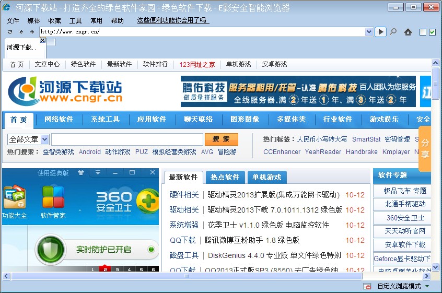Expand the 自定义浏览模式 dropdown arrow

pos(427,286)
